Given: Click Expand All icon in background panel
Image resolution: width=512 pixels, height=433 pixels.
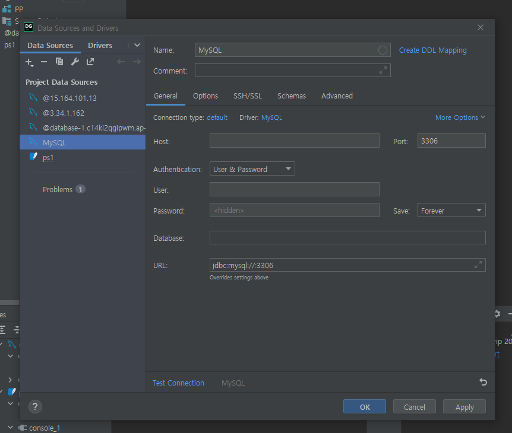Looking at the screenshot, I should 2,330.
